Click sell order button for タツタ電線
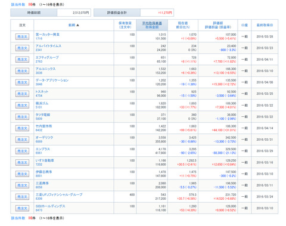286x226 pixels. pos(22,117)
